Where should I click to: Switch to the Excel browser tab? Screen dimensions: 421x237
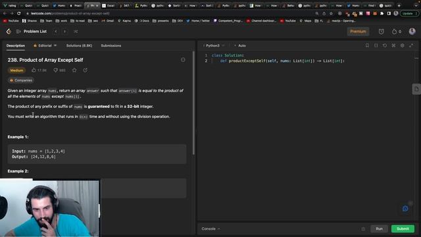pos(109,6)
